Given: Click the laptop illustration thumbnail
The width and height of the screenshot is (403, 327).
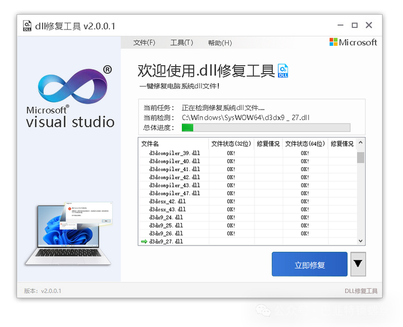Looking at the screenshot, I should (x=69, y=234).
